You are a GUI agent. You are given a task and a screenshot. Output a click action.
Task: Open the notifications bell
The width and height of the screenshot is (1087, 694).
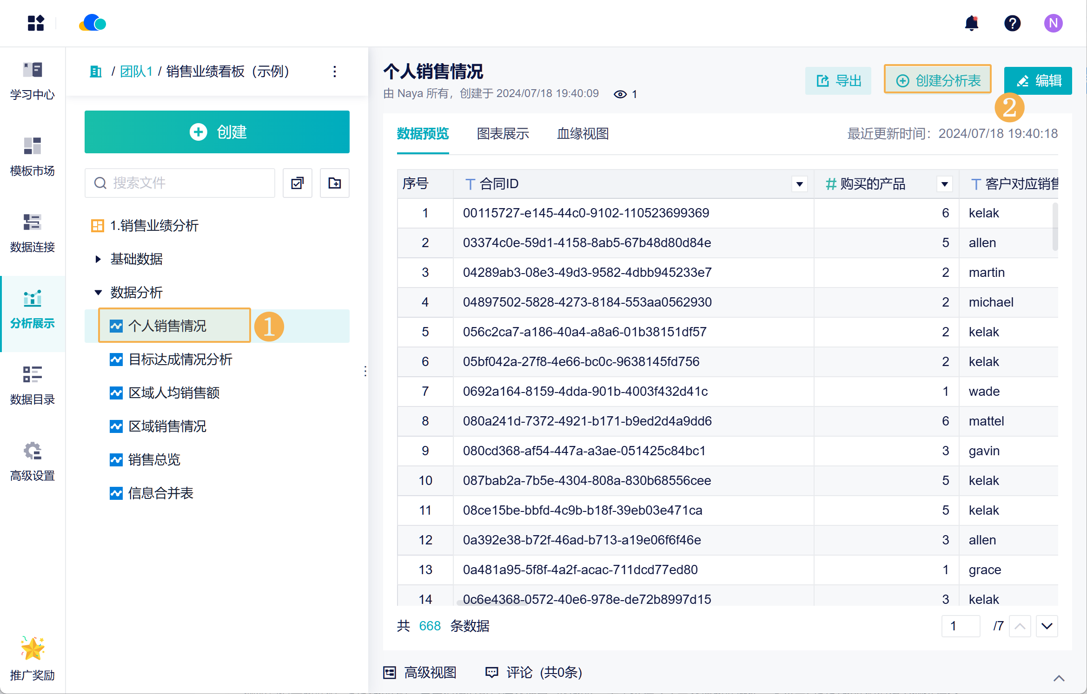click(x=972, y=23)
